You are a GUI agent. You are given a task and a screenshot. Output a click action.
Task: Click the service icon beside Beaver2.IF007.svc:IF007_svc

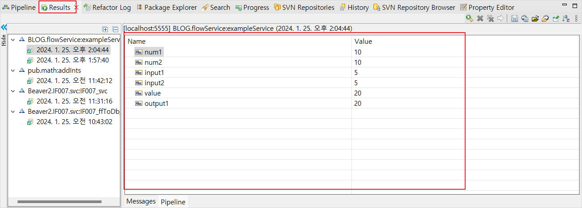coord(22,91)
